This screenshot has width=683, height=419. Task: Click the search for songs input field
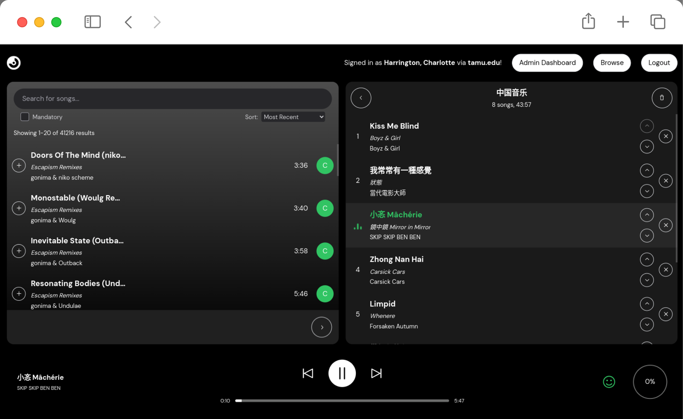click(x=173, y=98)
